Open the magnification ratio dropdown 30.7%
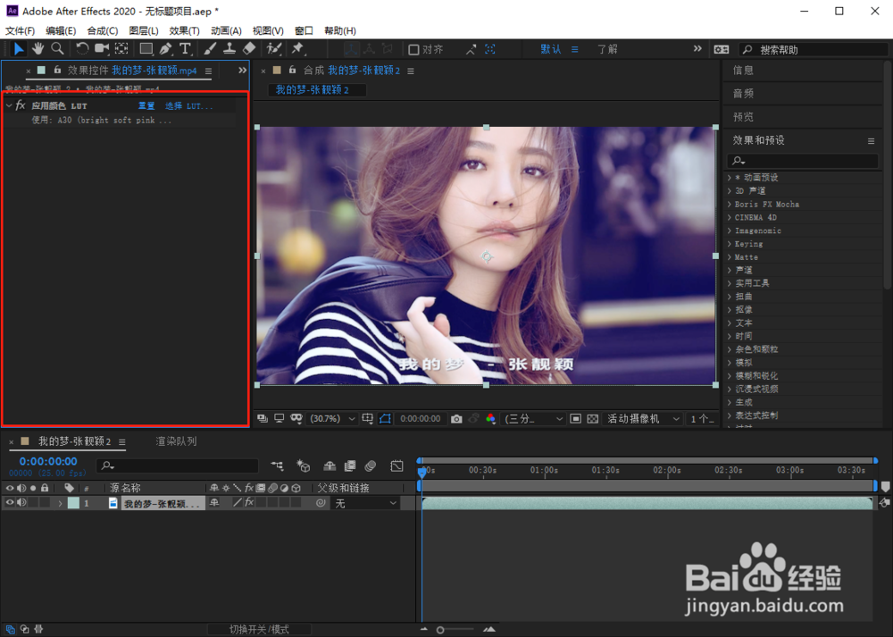Viewport: 893px width, 637px height. (332, 419)
